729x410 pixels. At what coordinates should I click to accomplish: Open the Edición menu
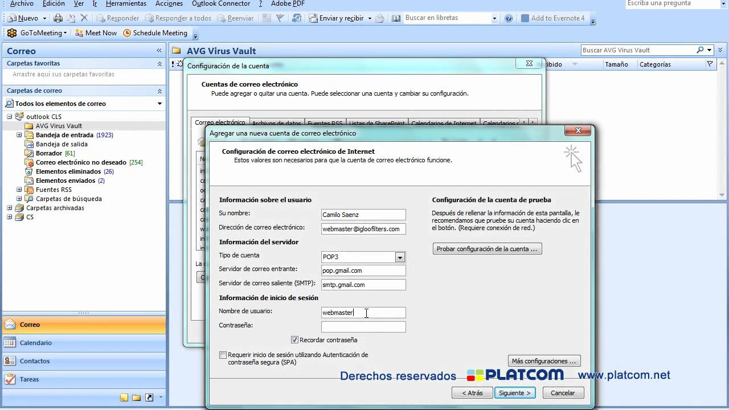click(x=54, y=3)
